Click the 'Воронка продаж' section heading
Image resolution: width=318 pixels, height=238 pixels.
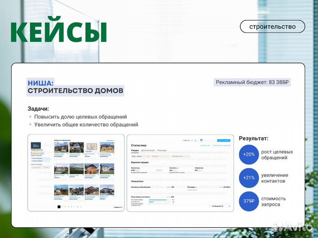click(x=140, y=162)
